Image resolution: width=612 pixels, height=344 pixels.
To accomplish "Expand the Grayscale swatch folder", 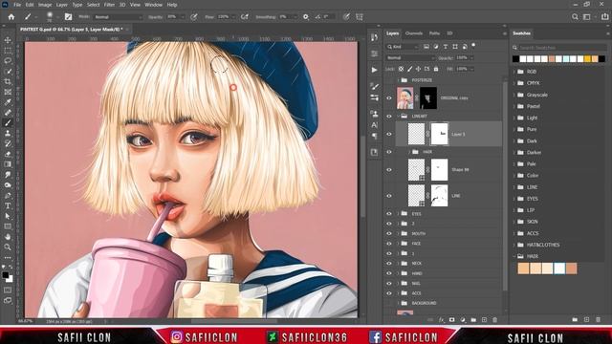I will tap(514, 95).
